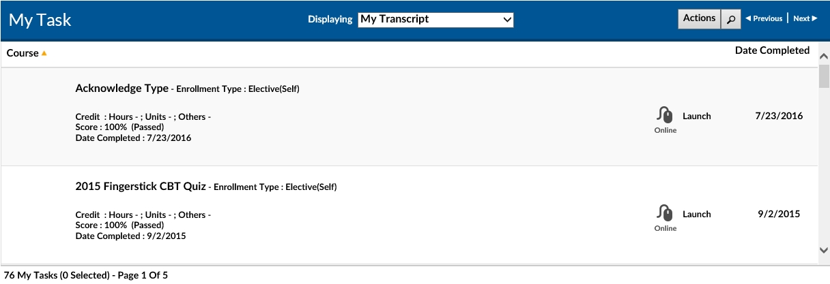The width and height of the screenshot is (830, 284).
Task: Select the 7/23/2016 date completed cell
Action: pyautogui.click(x=779, y=116)
